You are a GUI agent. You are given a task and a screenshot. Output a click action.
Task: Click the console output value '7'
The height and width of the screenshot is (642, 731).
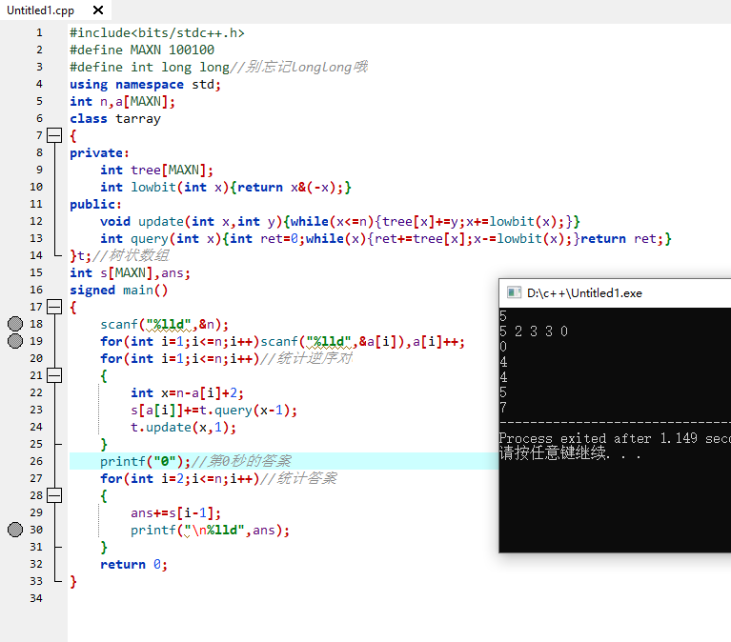click(x=503, y=408)
